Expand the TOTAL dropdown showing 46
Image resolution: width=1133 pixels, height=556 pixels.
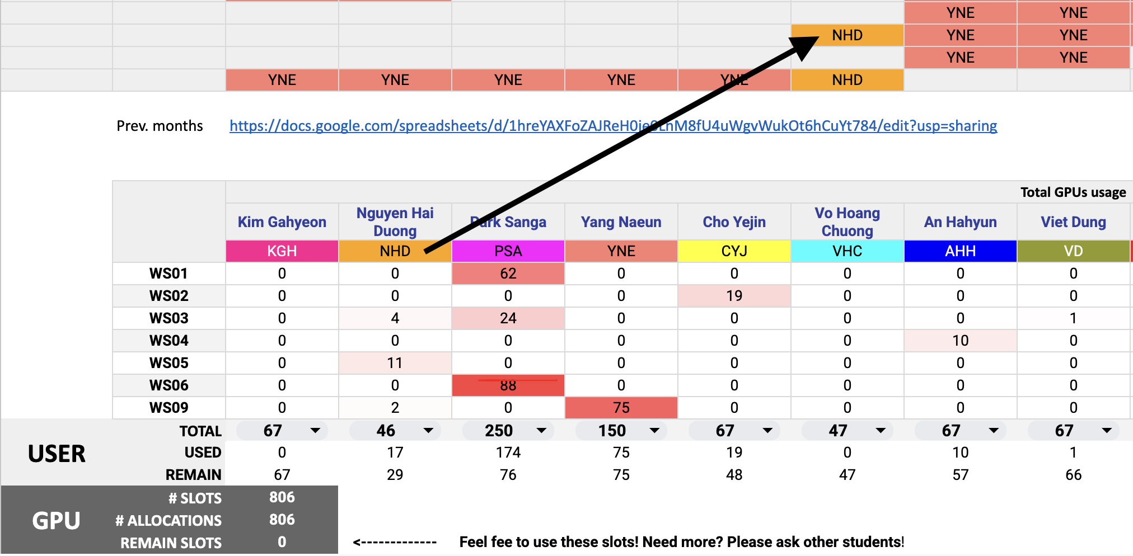pos(428,431)
